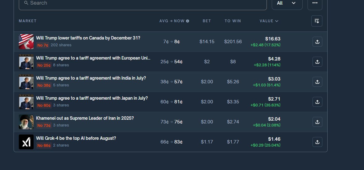Sort by the VALUE column chevron

point(276,21)
